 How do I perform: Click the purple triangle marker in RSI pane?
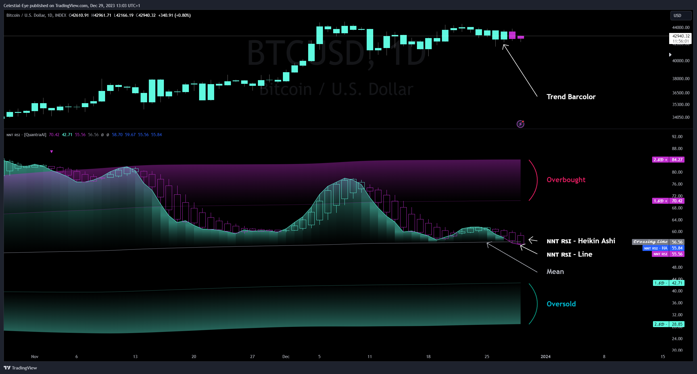51,152
